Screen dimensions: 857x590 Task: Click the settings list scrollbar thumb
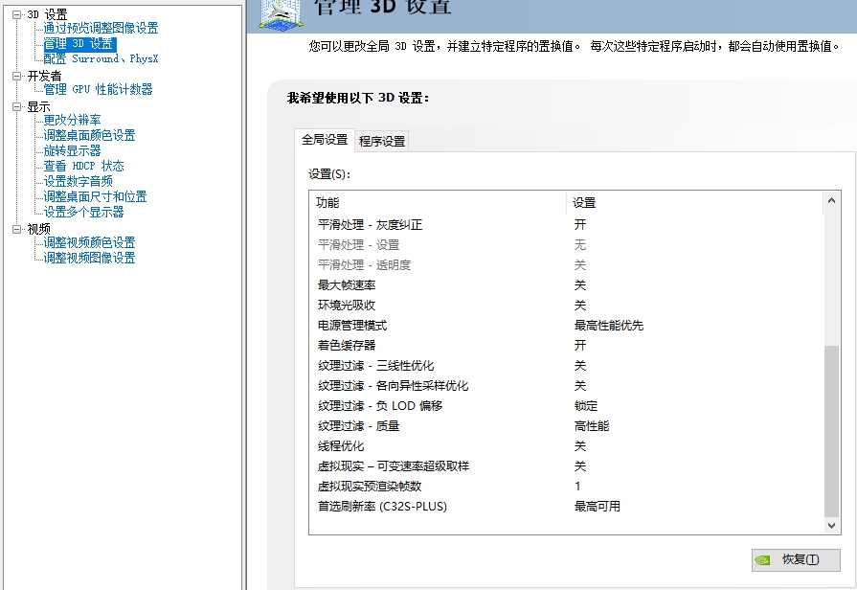pyautogui.click(x=831, y=431)
